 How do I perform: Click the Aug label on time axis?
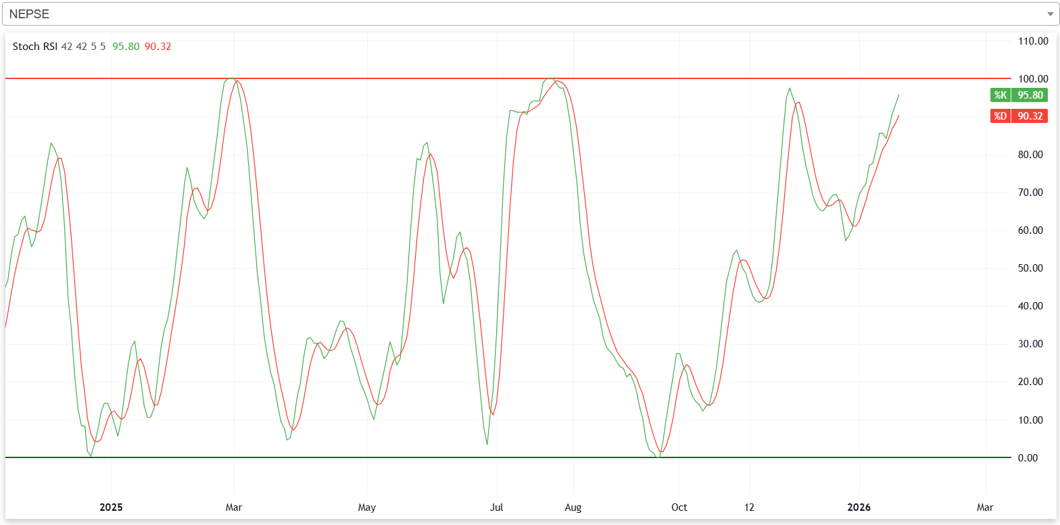point(573,507)
